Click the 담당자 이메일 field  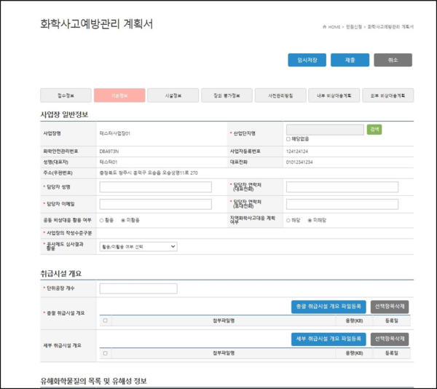[x=156, y=204]
